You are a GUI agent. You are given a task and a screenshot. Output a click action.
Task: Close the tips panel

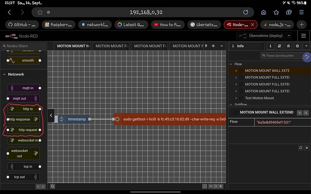click(306, 148)
